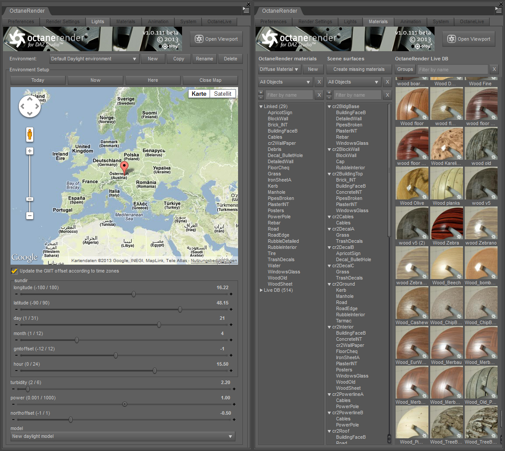Collapse the cr2Interior tree node
This screenshot has height=451, width=505.
(x=329, y=327)
